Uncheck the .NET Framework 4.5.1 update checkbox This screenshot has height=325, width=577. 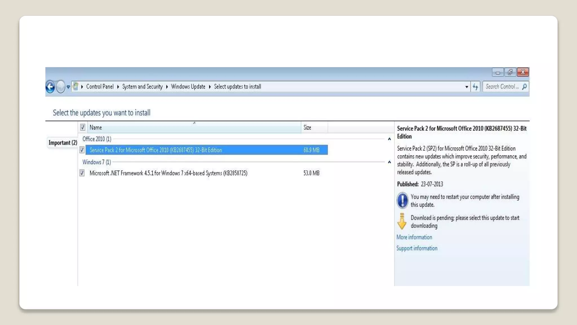tap(82, 173)
